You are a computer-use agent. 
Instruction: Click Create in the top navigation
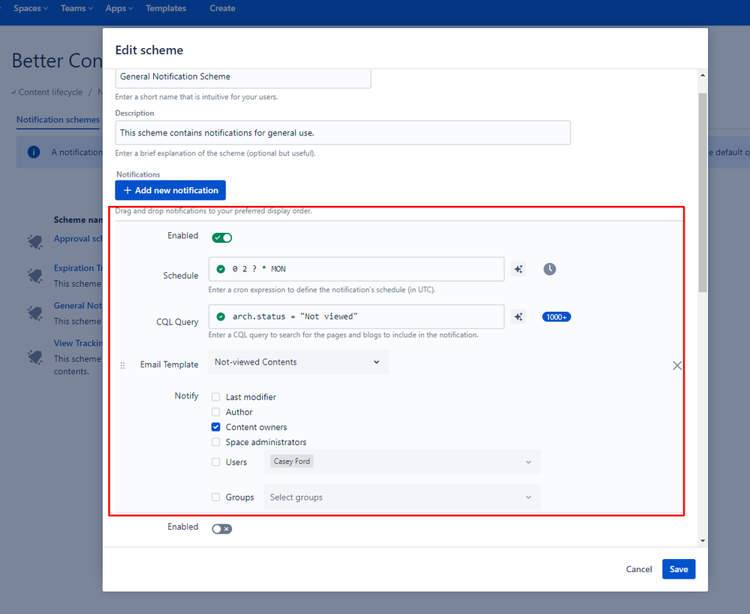(222, 8)
